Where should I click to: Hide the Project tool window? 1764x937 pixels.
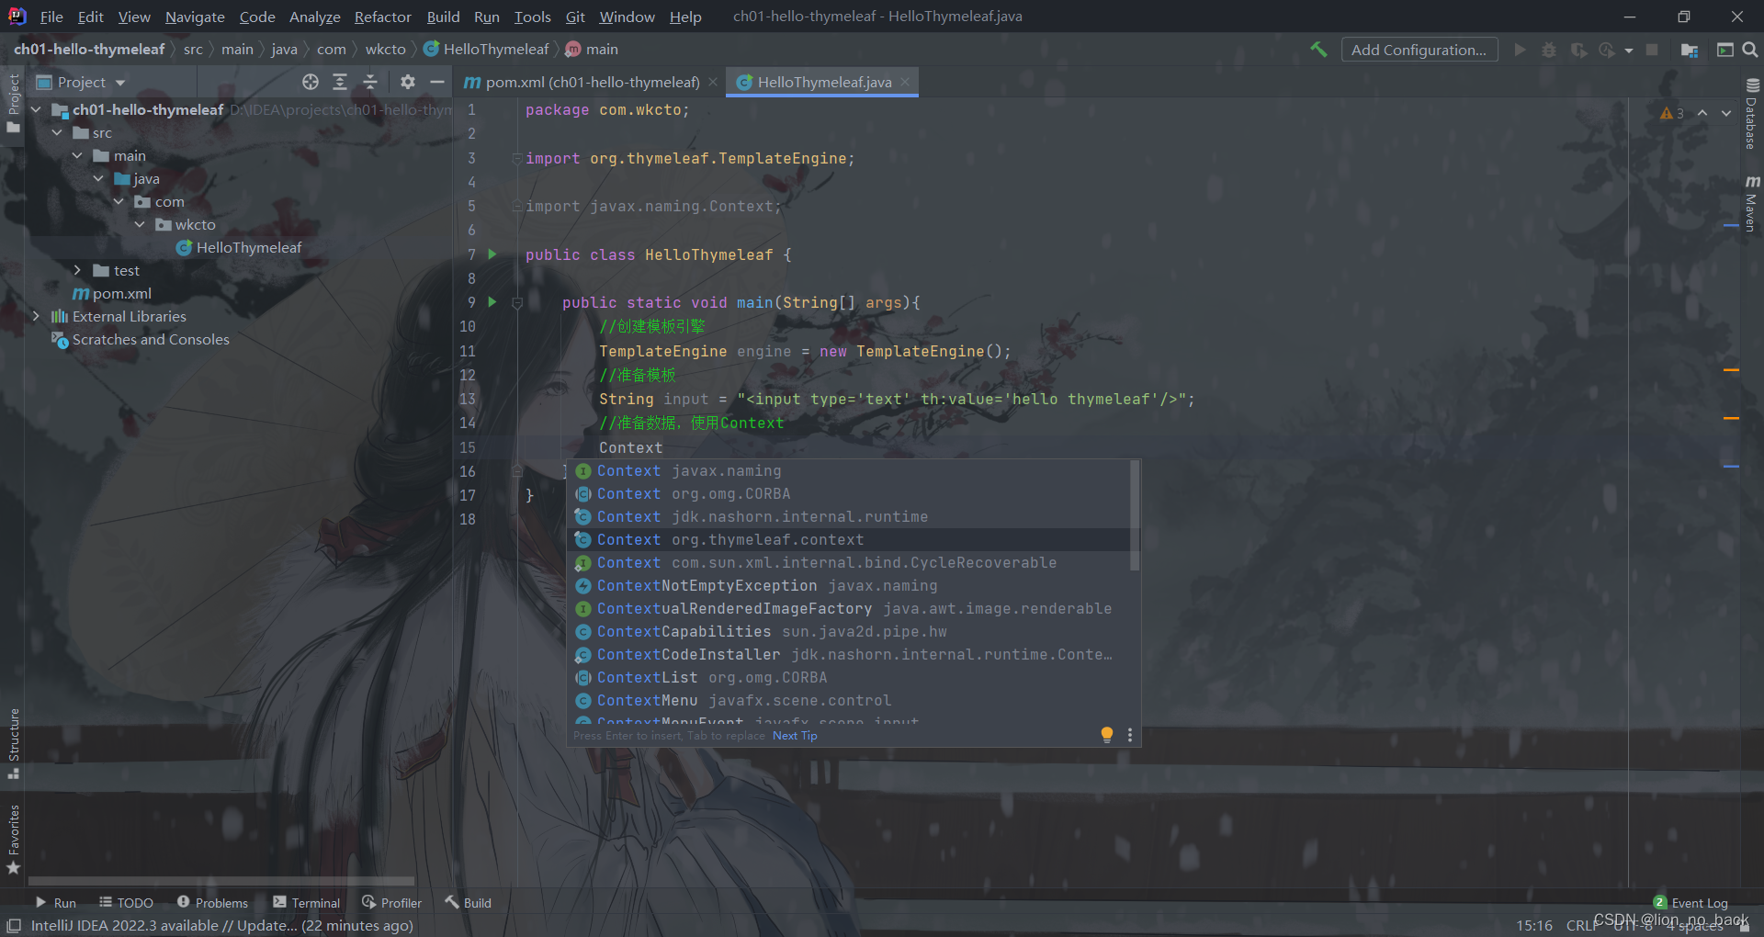437,82
